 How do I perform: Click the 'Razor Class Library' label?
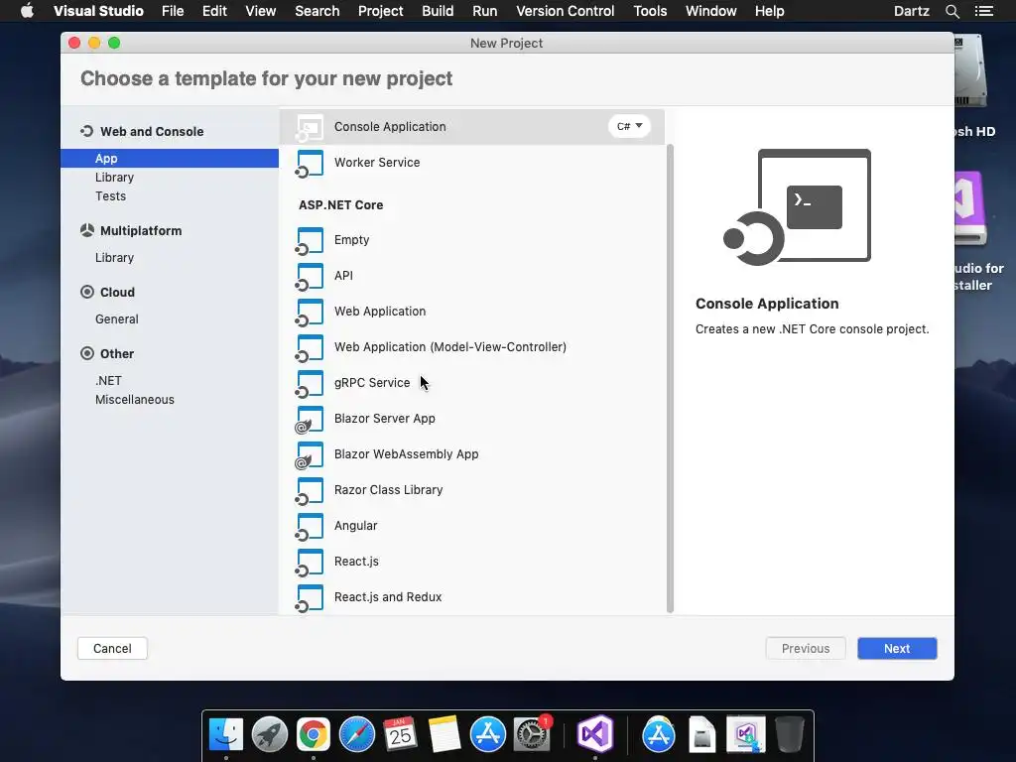click(x=388, y=490)
